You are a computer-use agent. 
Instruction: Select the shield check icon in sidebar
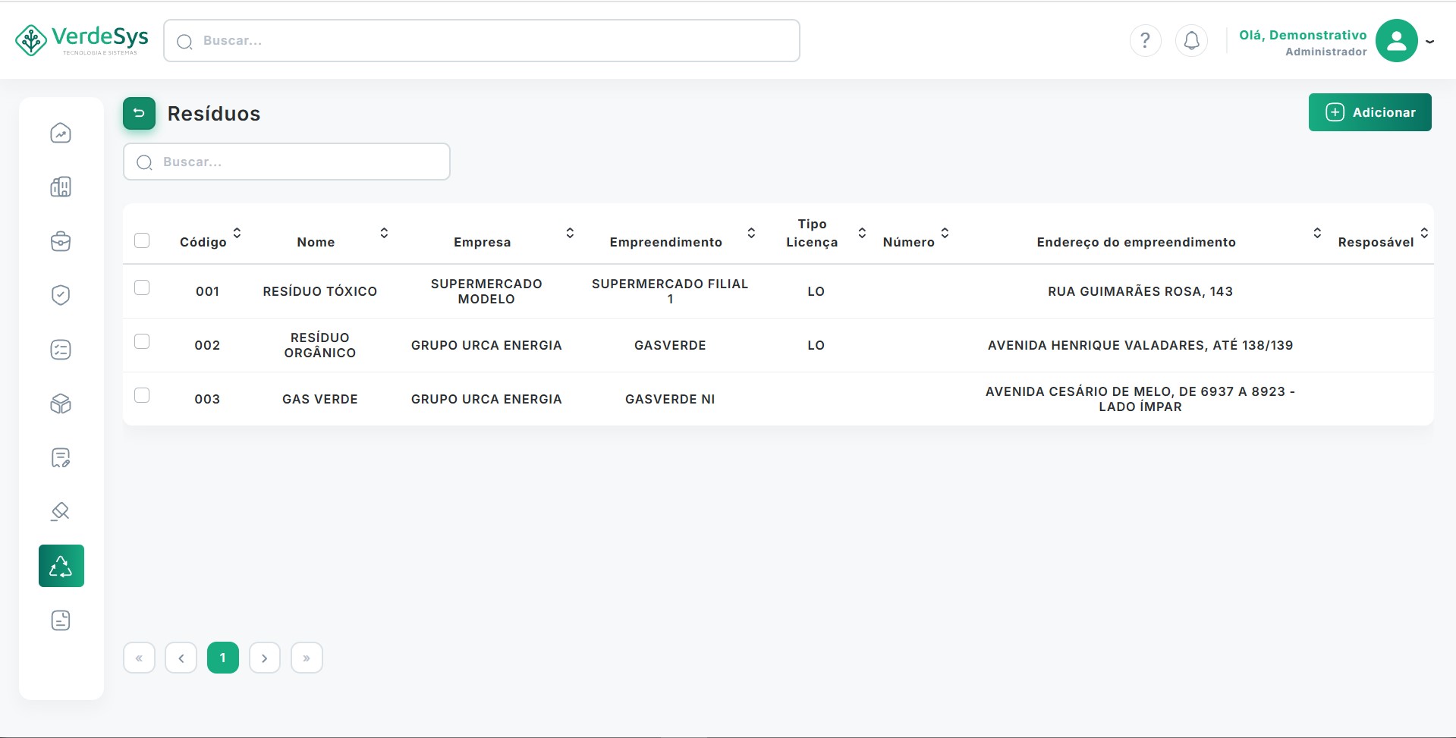[61, 295]
